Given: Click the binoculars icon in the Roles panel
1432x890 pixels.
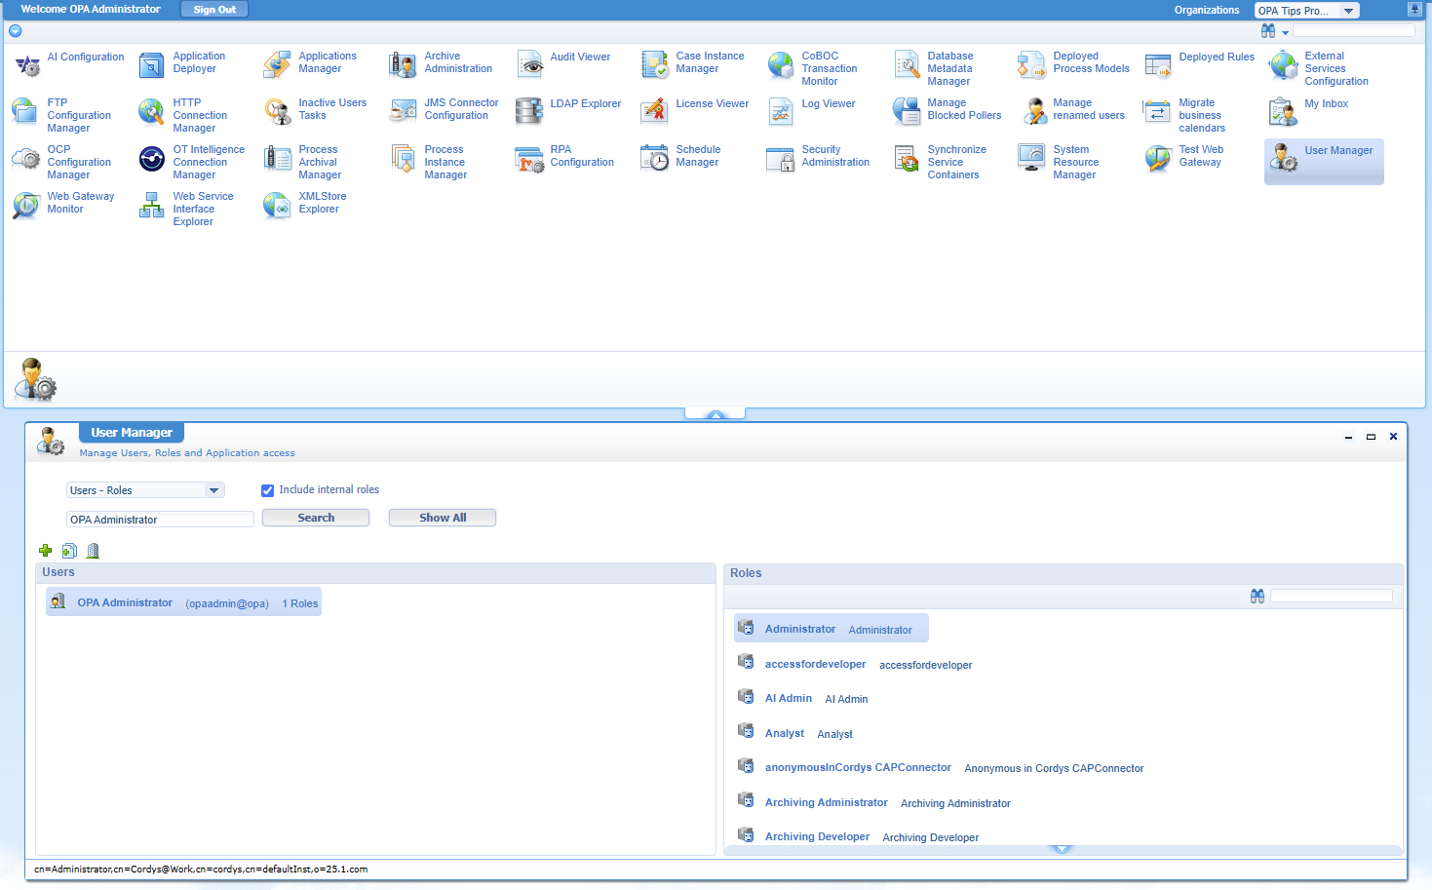Looking at the screenshot, I should point(1258,596).
